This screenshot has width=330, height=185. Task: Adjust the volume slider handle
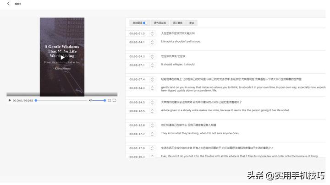105,100
